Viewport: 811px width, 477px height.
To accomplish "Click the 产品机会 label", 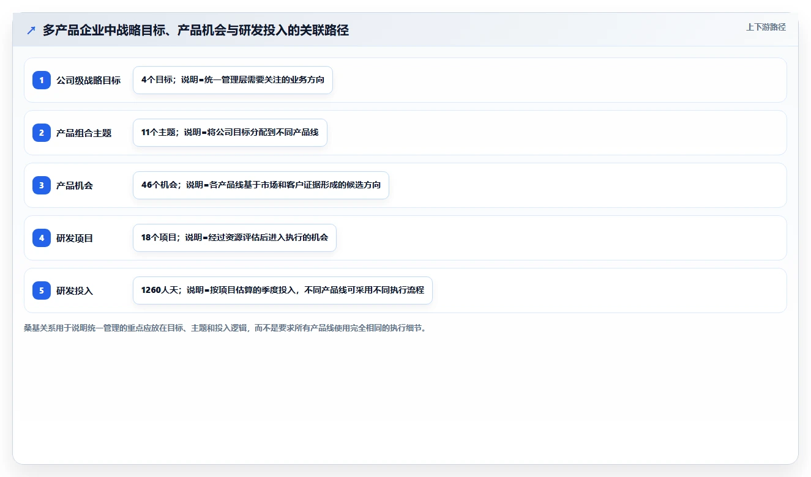I will tap(75, 185).
